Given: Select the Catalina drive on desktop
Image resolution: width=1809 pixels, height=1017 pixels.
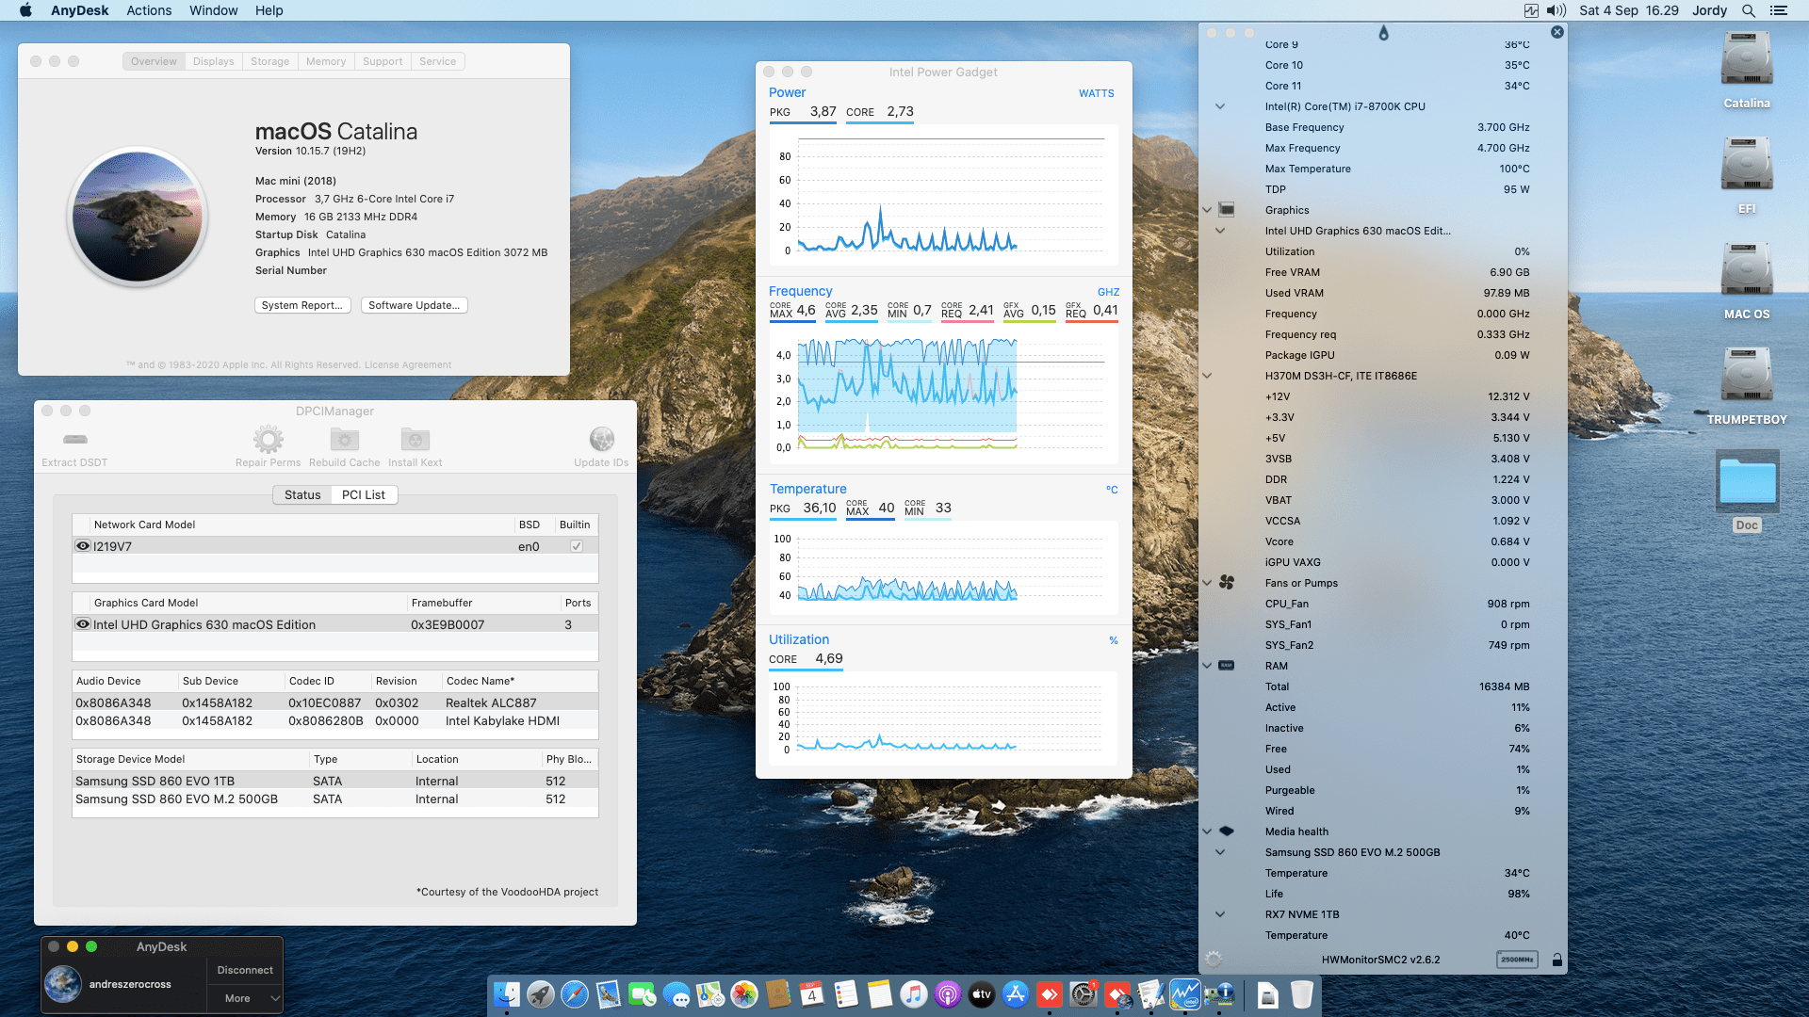Looking at the screenshot, I should click(1747, 72).
